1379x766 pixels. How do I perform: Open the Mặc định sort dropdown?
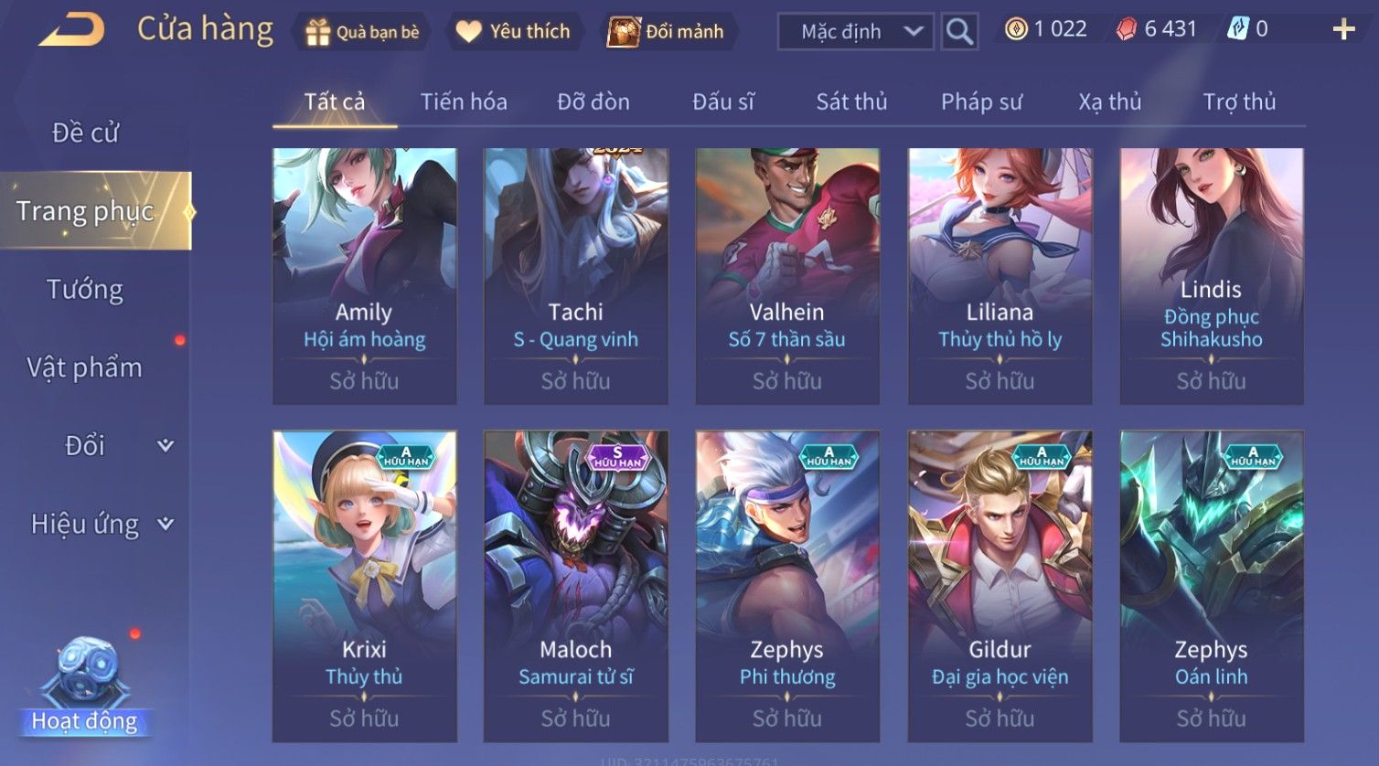click(x=856, y=32)
